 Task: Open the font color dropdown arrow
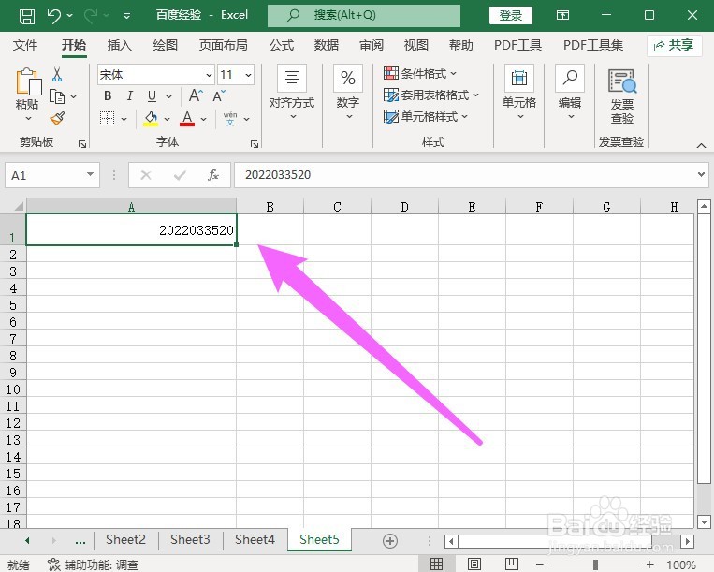tap(204, 119)
